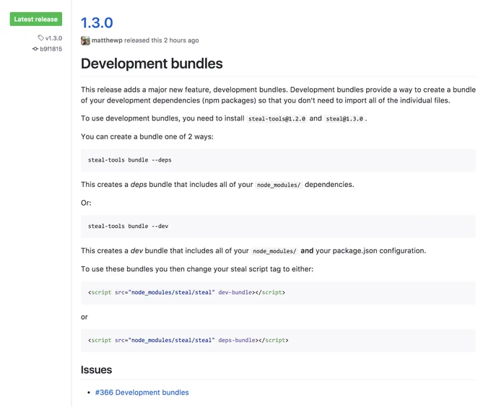
Task: Open issue #366 Development bundles link
Action: [142, 393]
